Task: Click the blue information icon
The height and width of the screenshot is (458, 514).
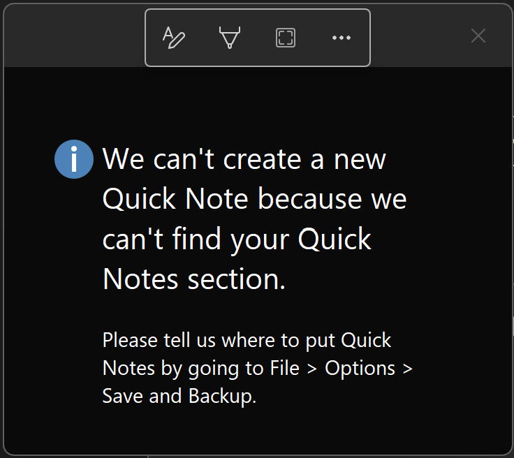Action: (74, 159)
